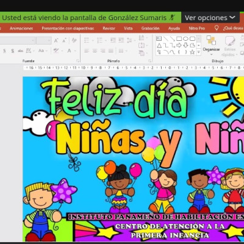Toggle center paragraph alignment
This screenshot has height=244, width=244.
tap(95, 51)
